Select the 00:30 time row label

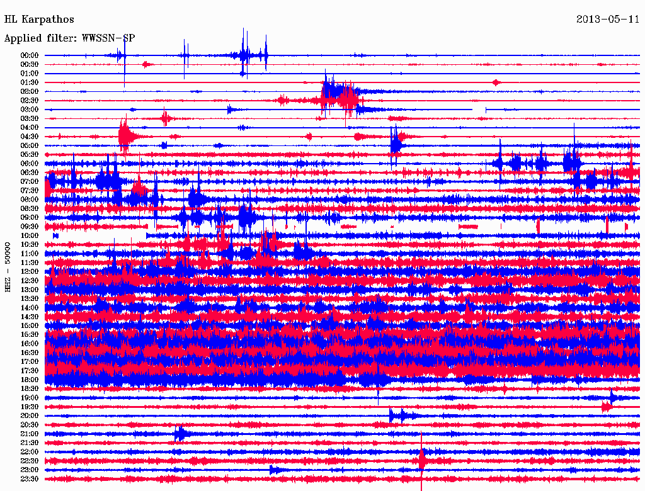(x=30, y=65)
